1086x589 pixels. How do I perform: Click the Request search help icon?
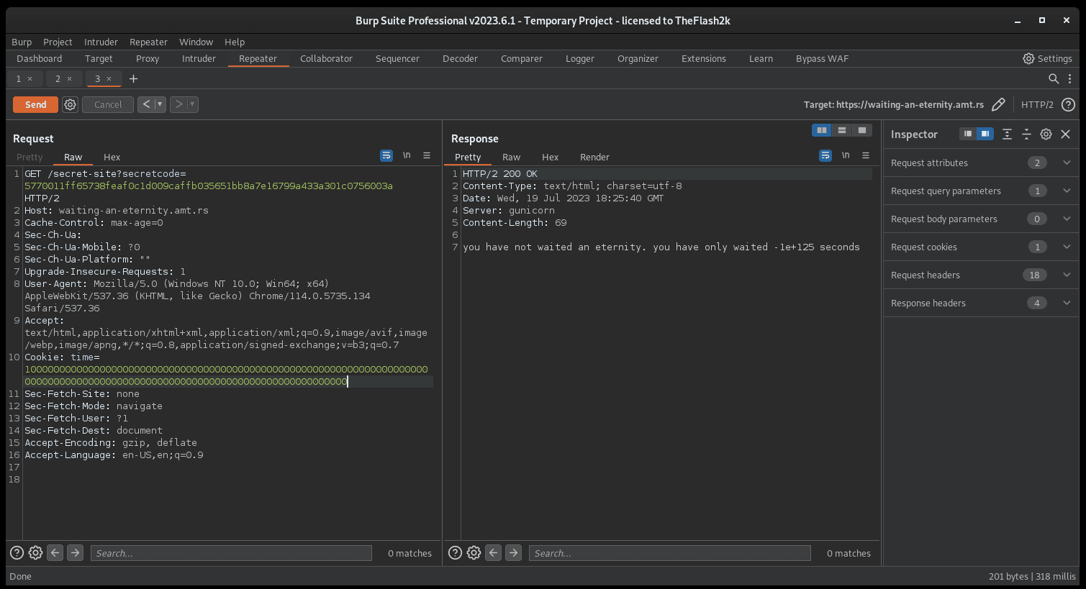click(17, 553)
